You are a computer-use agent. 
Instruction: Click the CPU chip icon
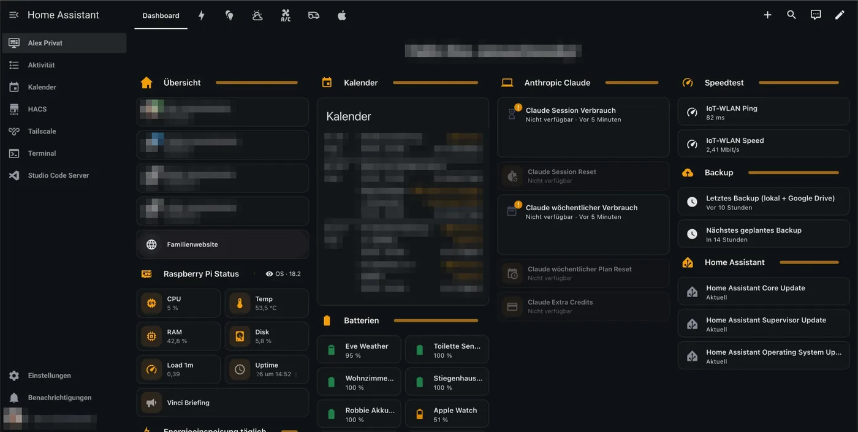coord(151,303)
